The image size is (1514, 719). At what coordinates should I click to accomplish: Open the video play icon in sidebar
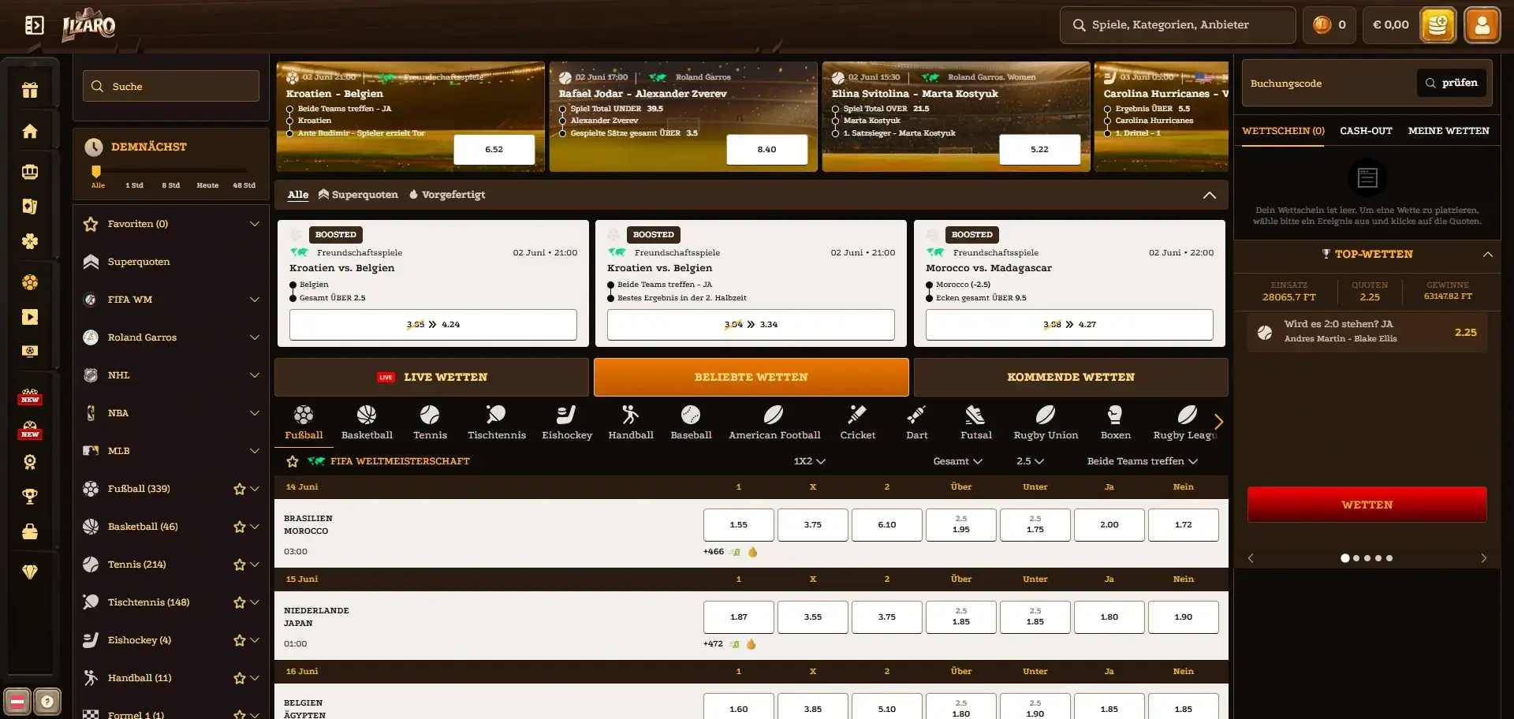tap(30, 317)
